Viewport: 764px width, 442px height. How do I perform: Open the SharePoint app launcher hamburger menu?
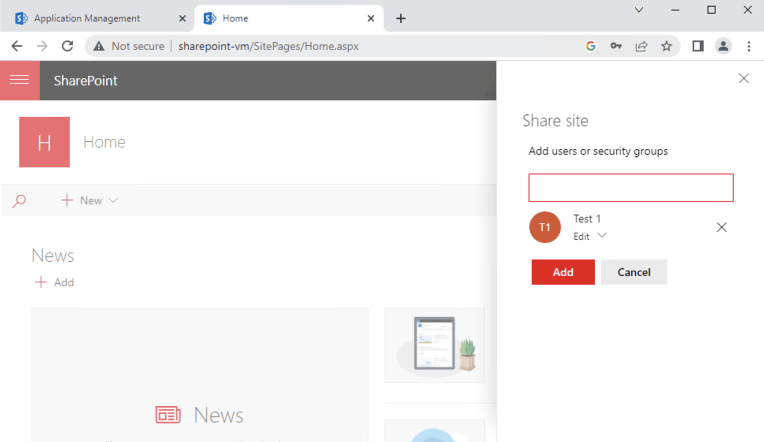20,80
